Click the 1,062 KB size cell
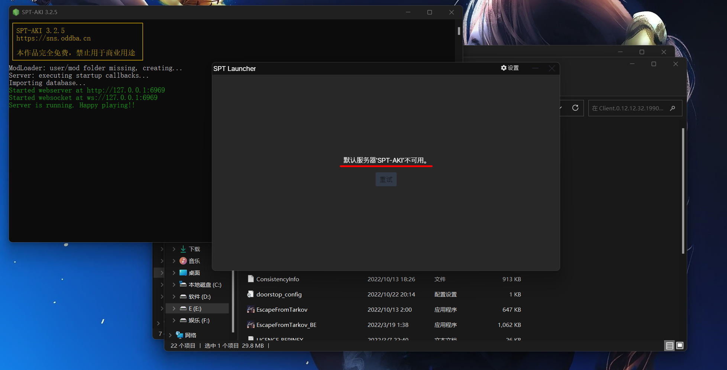The height and width of the screenshot is (370, 727). pos(509,325)
